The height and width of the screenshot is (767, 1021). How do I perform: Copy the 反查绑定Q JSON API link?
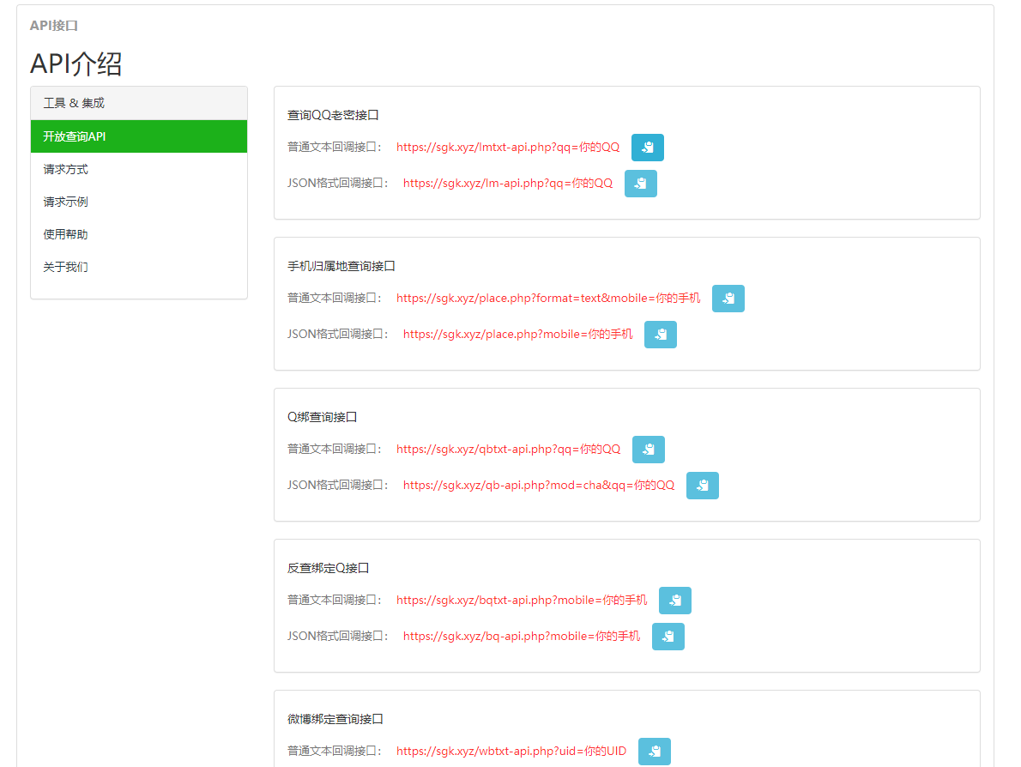(668, 636)
